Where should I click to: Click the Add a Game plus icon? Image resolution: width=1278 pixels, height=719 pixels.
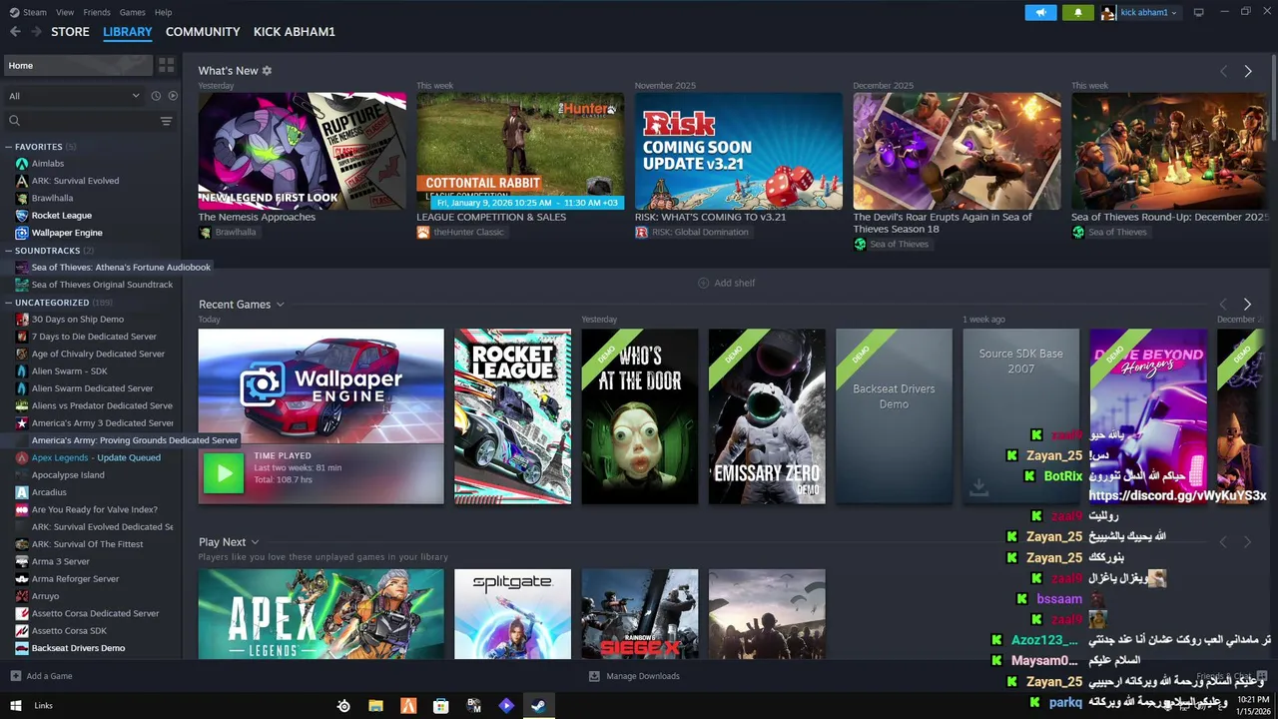point(15,676)
